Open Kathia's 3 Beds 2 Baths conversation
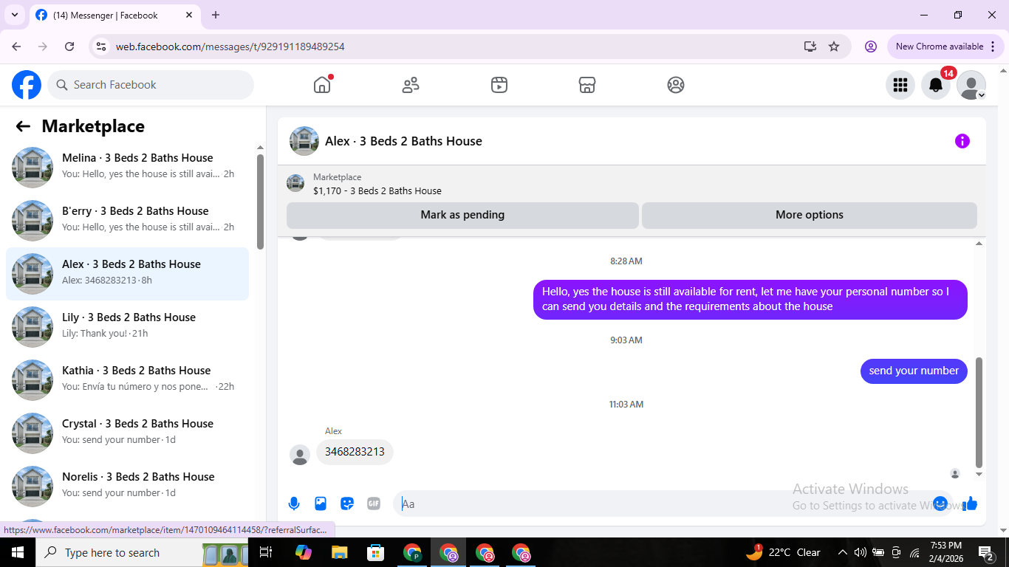Screen dimensions: 1009x567 [x=127, y=380]
